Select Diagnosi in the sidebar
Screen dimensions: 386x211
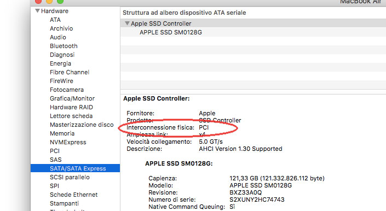(x=62, y=55)
